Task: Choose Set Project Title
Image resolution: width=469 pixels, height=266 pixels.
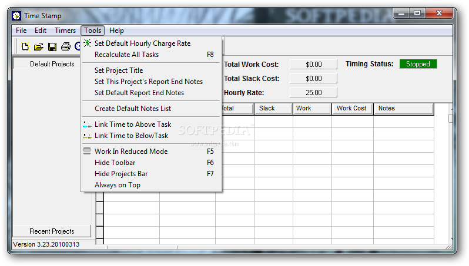Action: click(152, 70)
